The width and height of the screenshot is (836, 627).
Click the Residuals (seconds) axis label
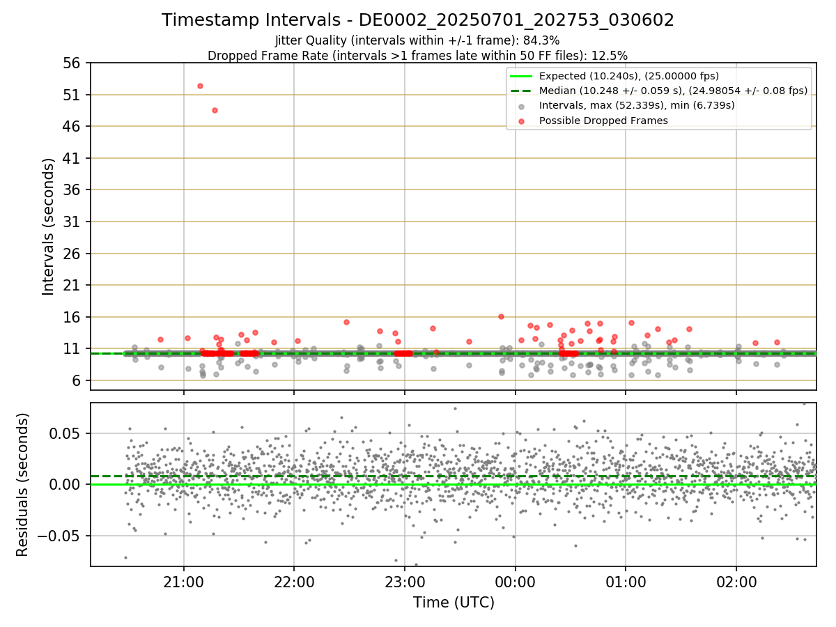coord(23,484)
